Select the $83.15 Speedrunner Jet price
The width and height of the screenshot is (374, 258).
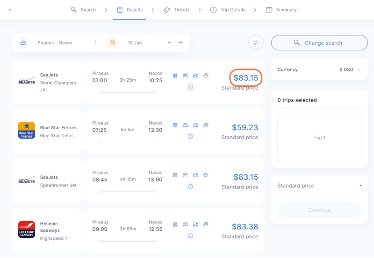tap(246, 177)
